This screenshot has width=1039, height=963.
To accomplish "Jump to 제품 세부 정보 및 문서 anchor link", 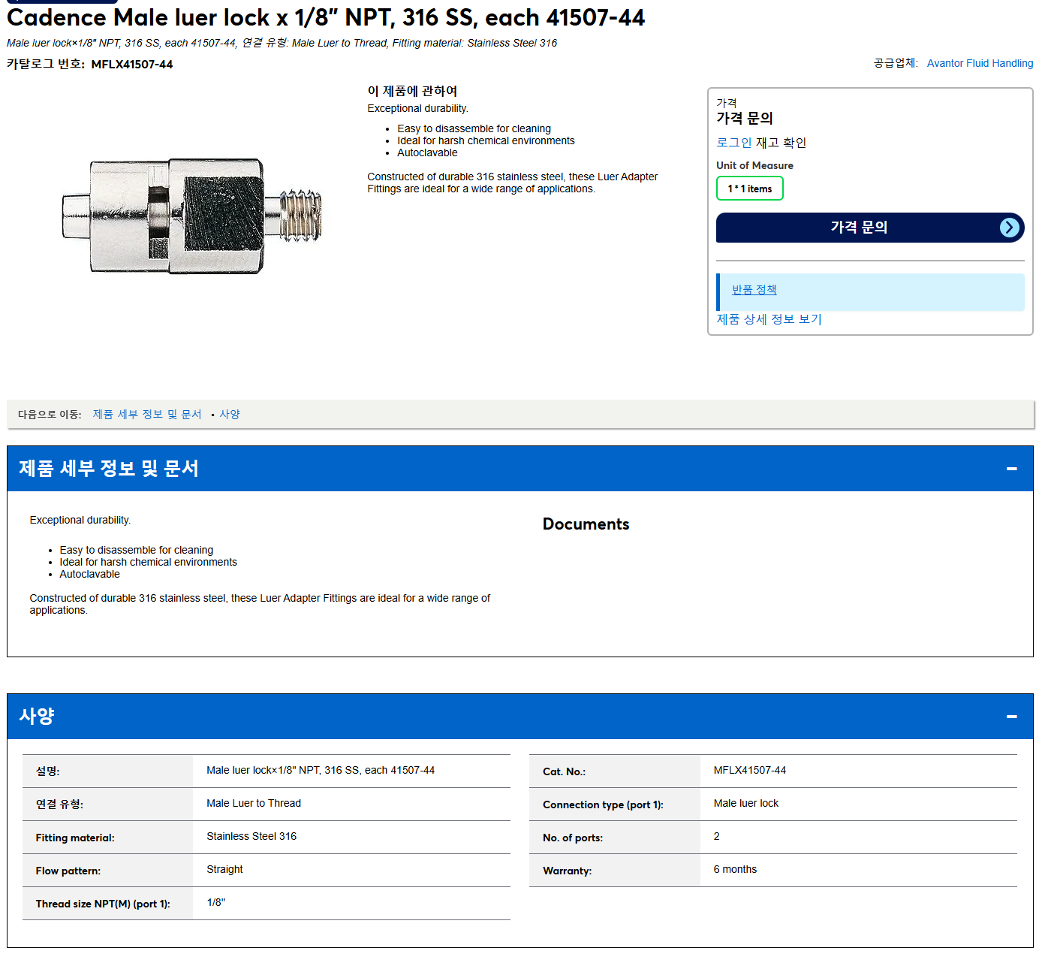I will point(147,414).
